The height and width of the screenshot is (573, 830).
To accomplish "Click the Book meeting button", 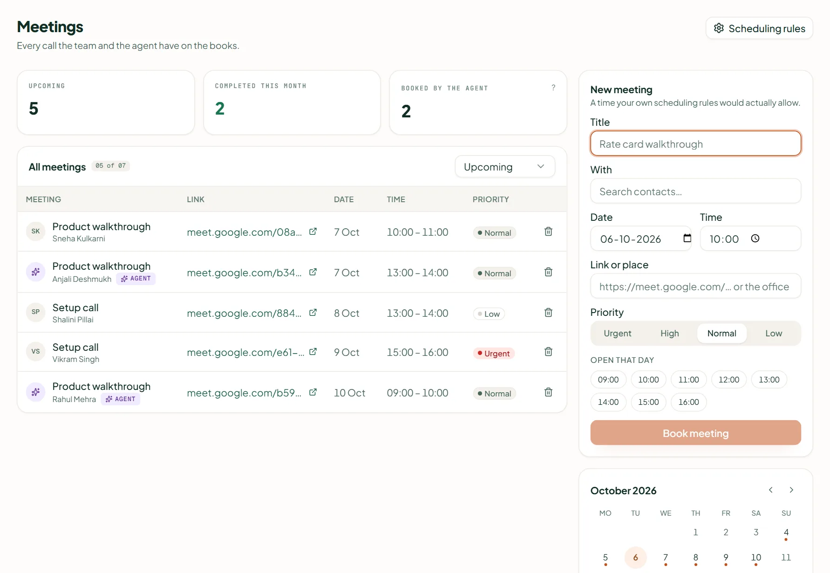I will (695, 433).
